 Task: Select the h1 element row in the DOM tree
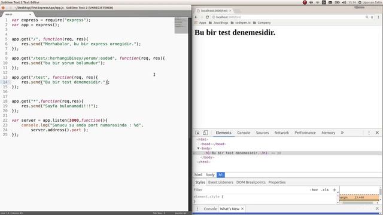pos(287,153)
